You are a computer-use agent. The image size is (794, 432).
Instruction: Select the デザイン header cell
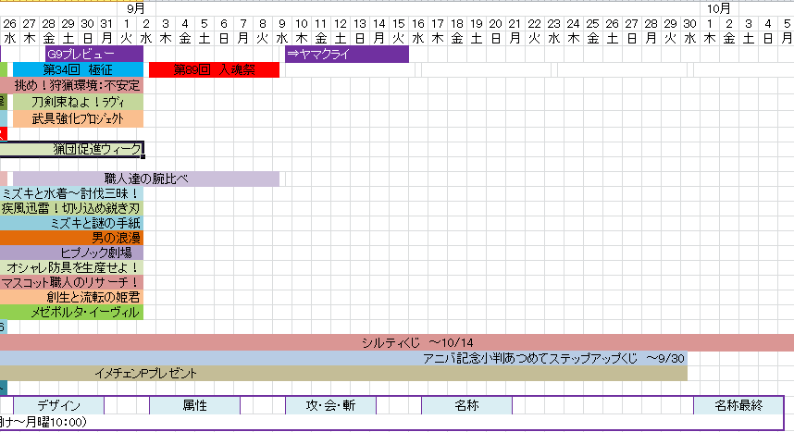pos(58,406)
